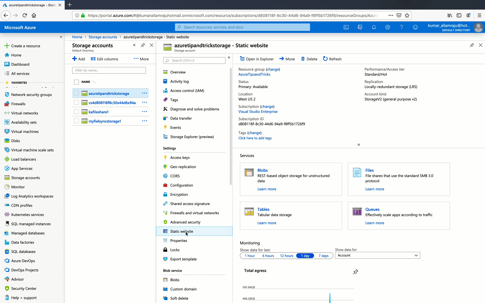The height and width of the screenshot is (303, 485).
Task: Collapse the left portal sidebar
Action: 61,37
